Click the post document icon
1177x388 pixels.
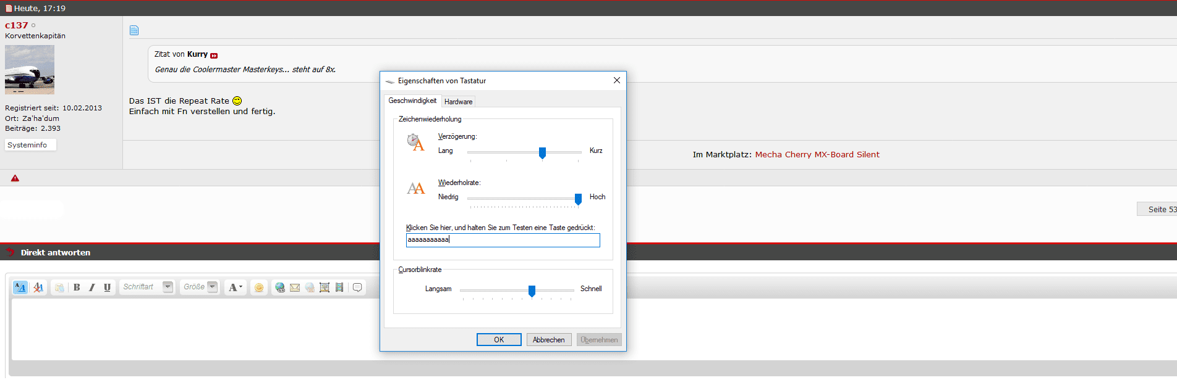coord(134,30)
